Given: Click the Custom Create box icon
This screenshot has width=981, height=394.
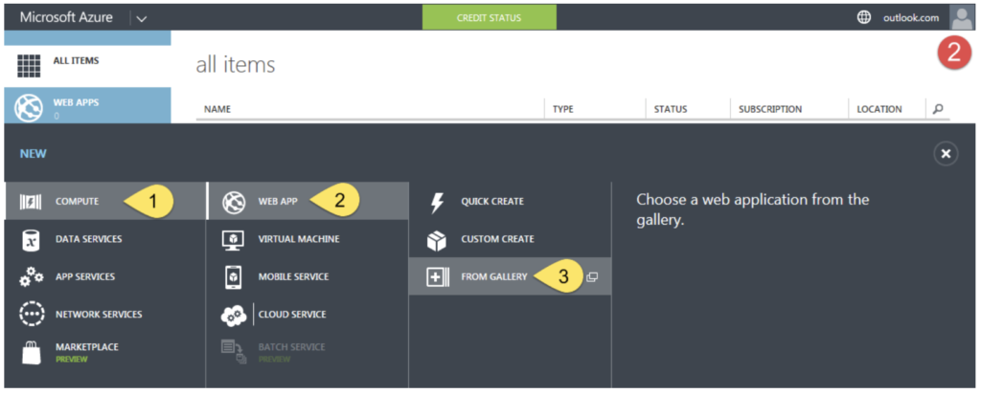Looking at the screenshot, I should pyautogui.click(x=436, y=240).
